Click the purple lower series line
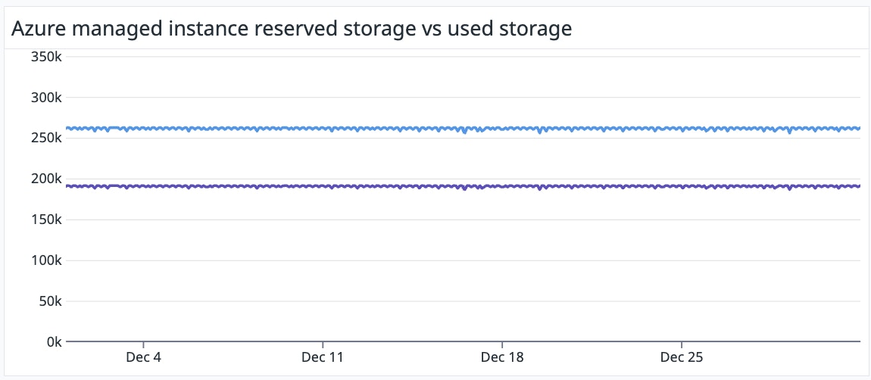This screenshot has width=871, height=380. [379, 186]
